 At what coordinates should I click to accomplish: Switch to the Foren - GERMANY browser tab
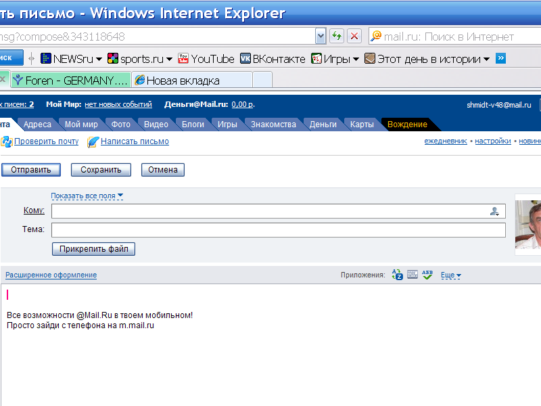point(71,80)
